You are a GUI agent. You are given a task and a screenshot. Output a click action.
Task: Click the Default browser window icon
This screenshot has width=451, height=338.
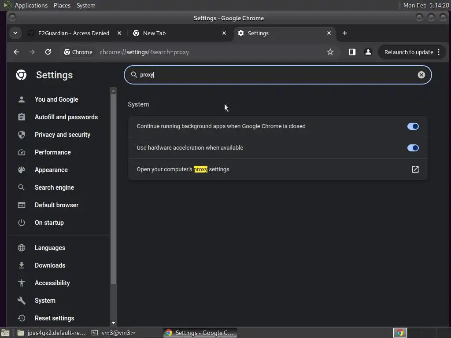(22, 205)
